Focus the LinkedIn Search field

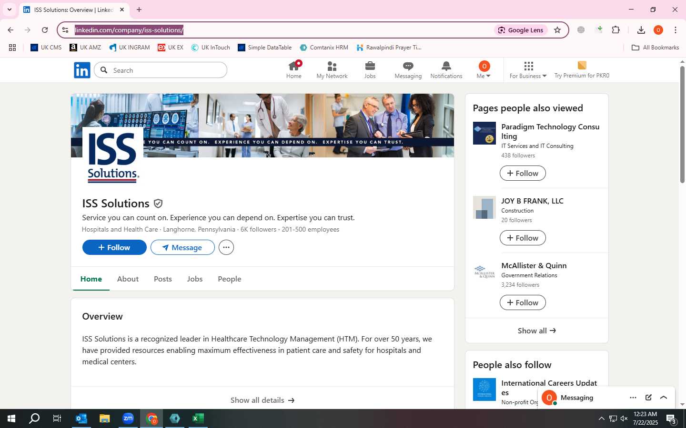[x=161, y=70]
